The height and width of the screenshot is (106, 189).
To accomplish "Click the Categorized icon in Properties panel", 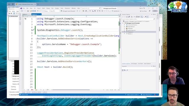I will (x=123, y=70).
